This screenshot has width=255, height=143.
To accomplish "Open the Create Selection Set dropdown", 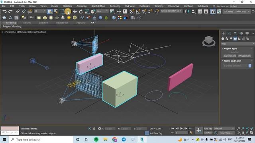I will 171,11.
